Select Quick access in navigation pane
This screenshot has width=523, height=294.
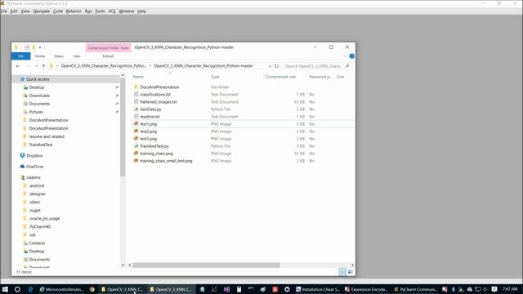pos(38,79)
